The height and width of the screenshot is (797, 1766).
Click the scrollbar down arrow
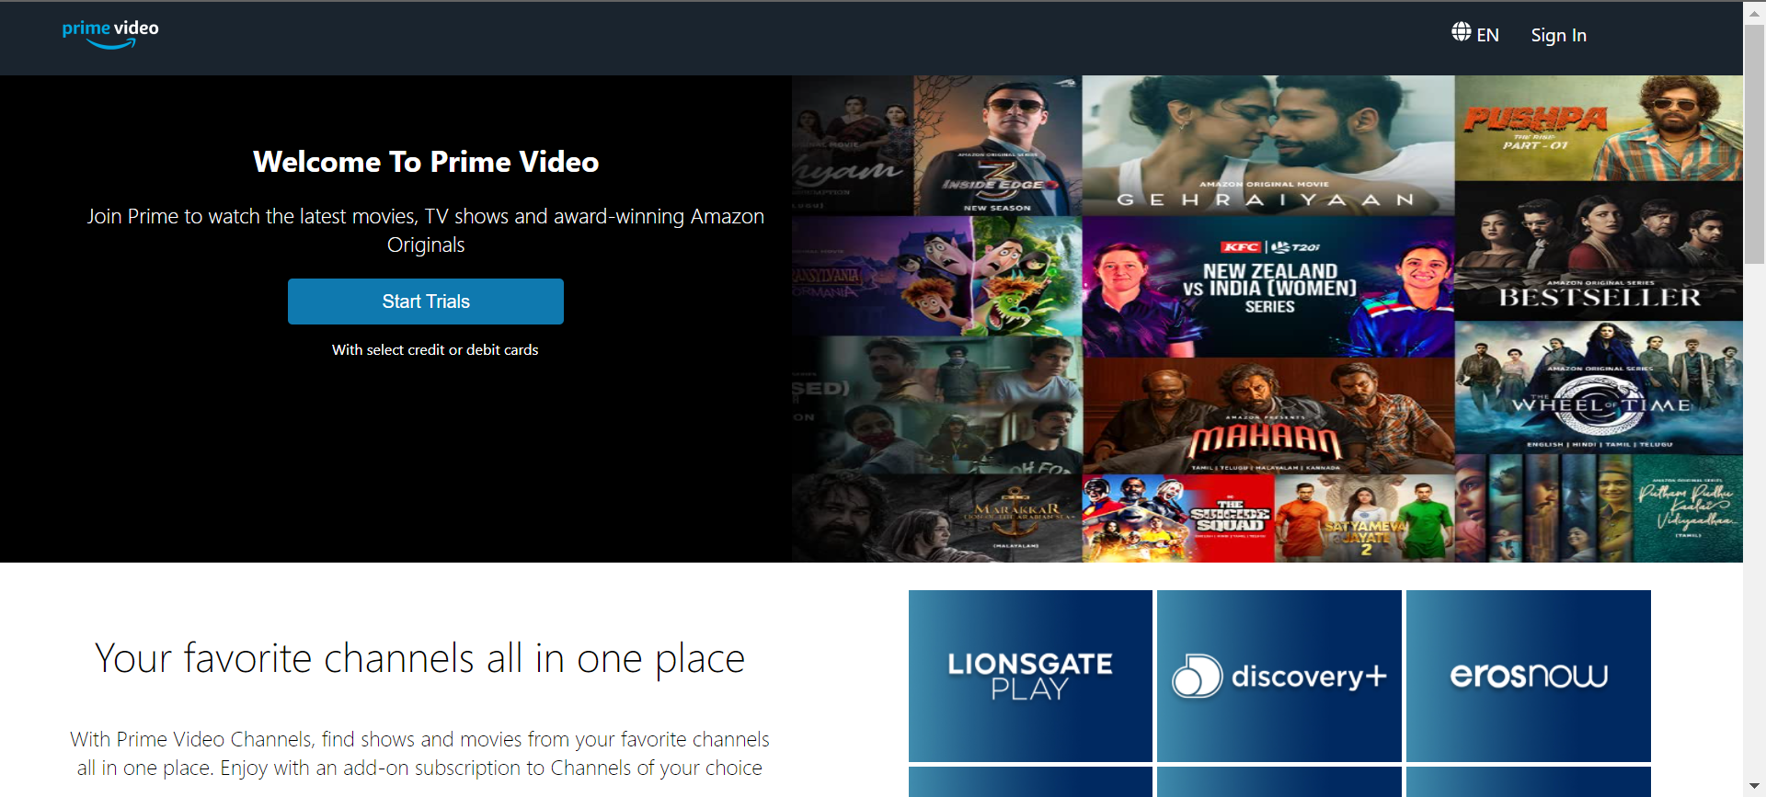tap(1755, 787)
